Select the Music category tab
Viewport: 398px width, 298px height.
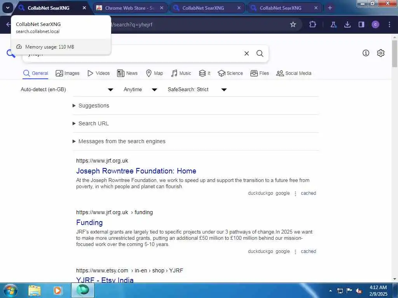[x=181, y=73]
